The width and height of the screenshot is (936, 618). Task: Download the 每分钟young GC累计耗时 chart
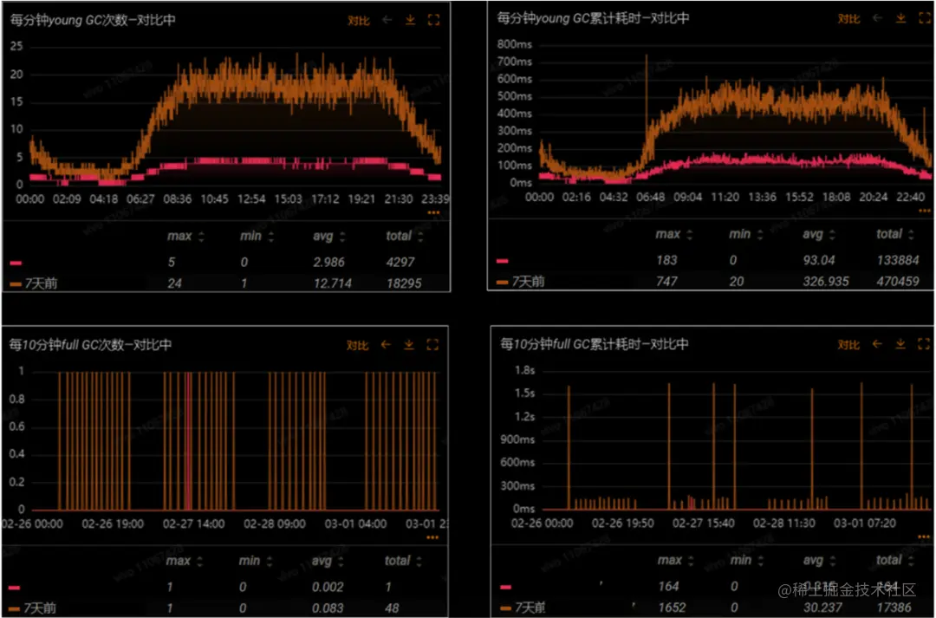(900, 18)
